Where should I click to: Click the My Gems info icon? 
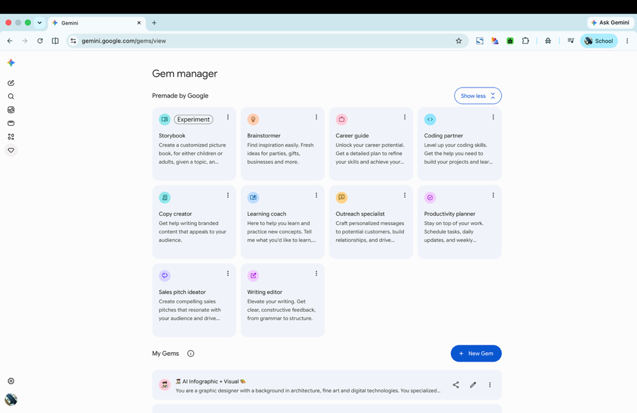(x=191, y=354)
